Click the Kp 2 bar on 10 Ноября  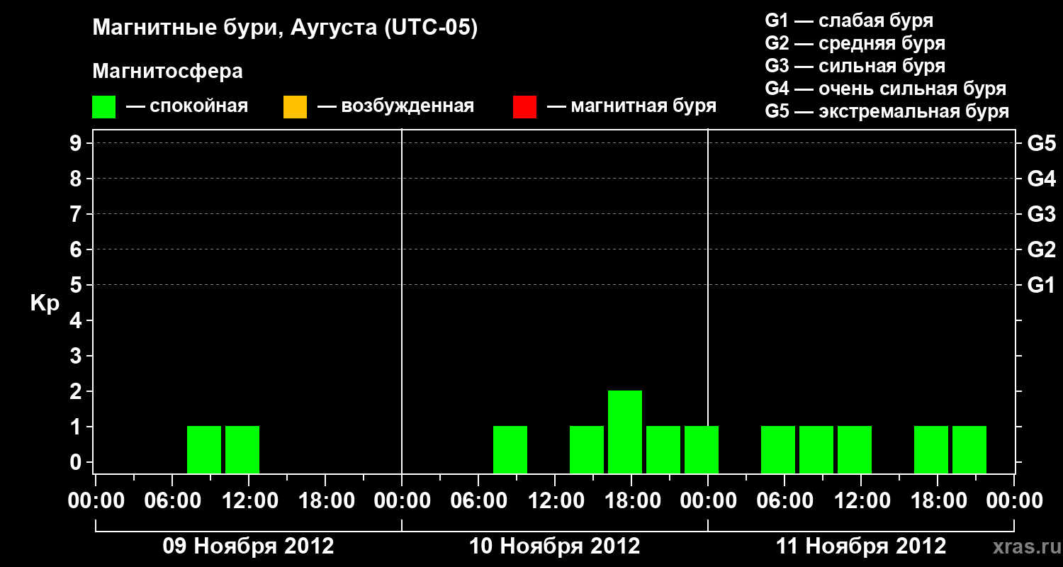625,432
